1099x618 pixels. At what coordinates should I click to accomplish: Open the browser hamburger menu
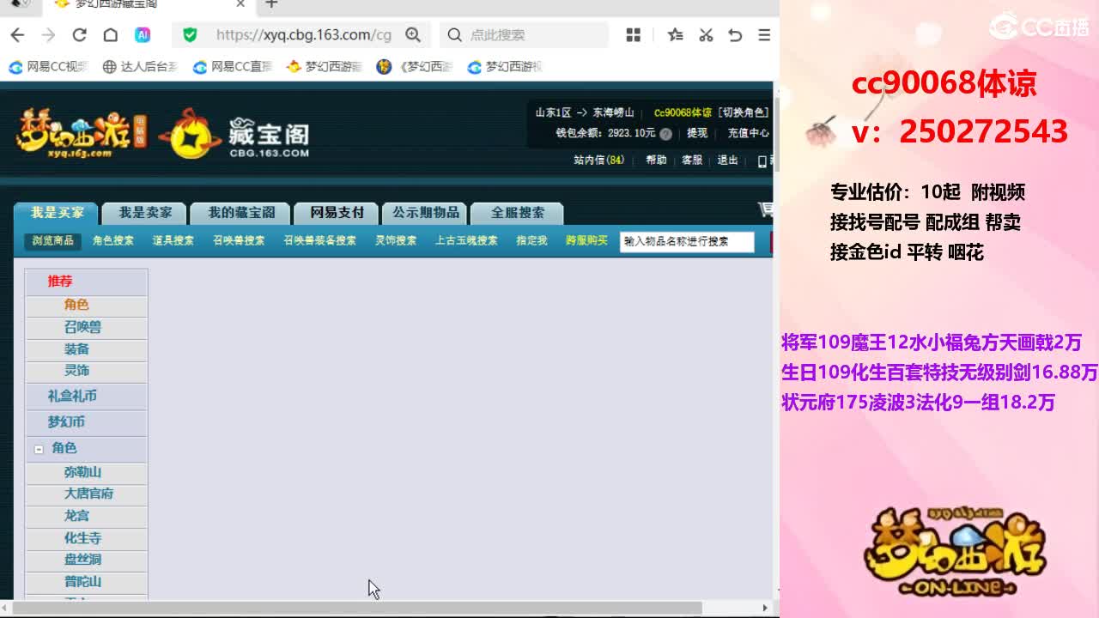tap(763, 35)
